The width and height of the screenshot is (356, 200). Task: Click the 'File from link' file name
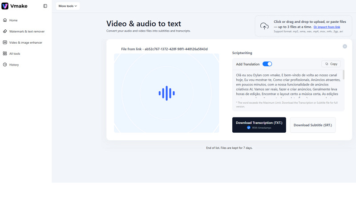[x=164, y=49]
